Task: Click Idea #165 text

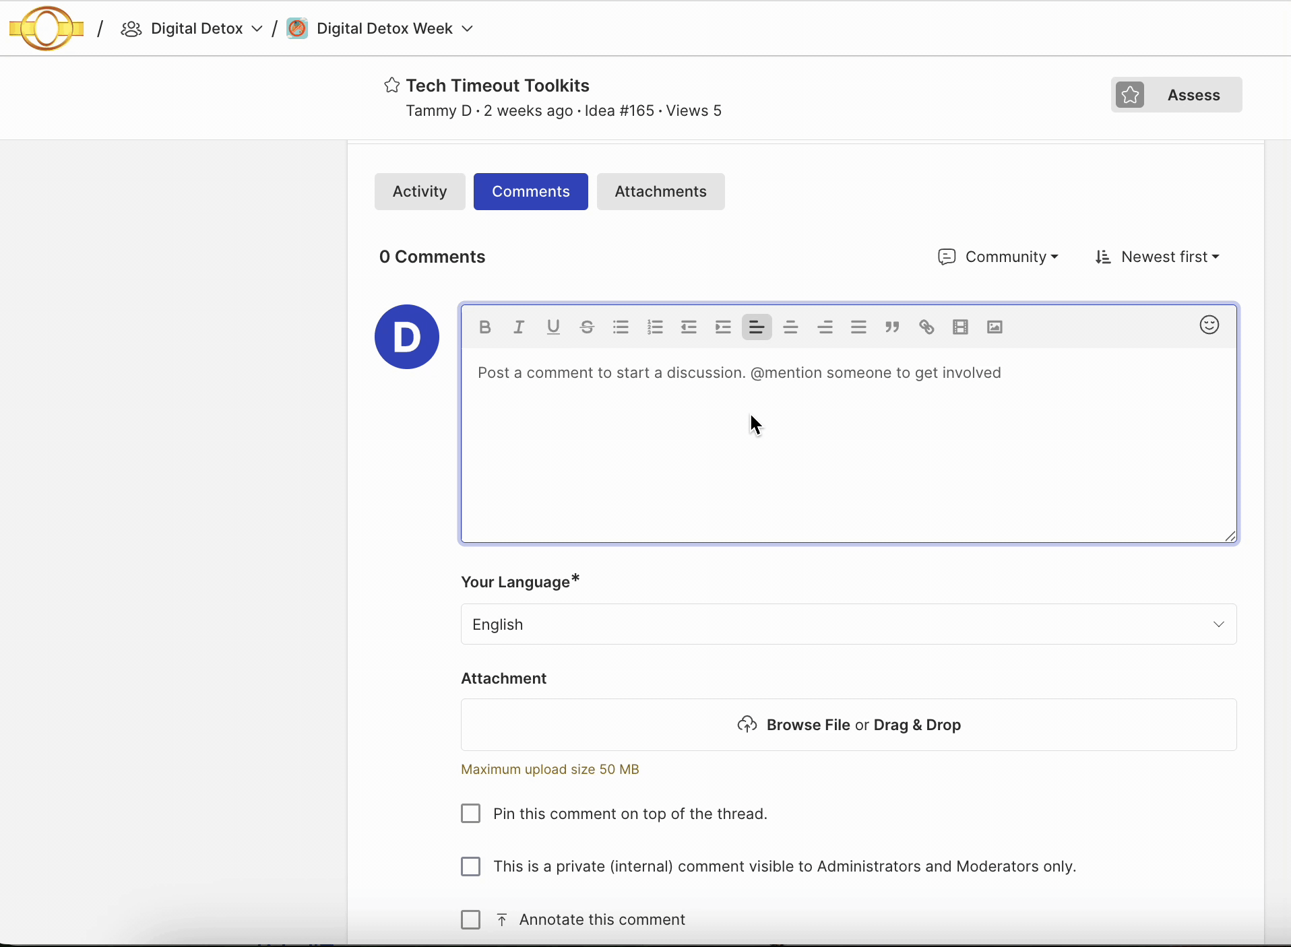Action: click(x=619, y=110)
